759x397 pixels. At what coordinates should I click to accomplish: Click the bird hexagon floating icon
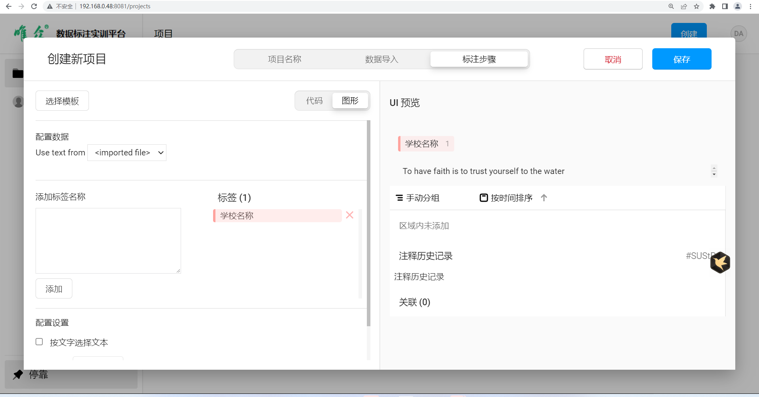tap(720, 262)
